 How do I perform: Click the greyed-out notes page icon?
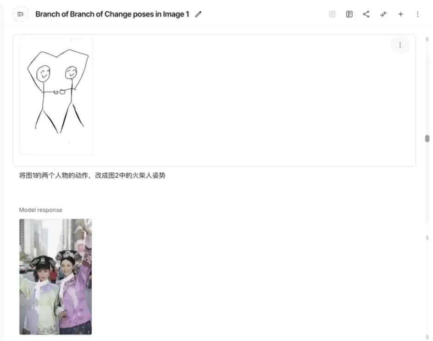pos(332,14)
